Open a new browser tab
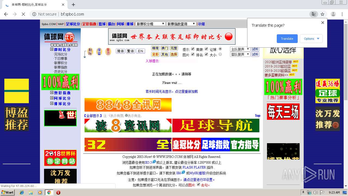The height and width of the screenshot is (196, 348). [73, 5]
